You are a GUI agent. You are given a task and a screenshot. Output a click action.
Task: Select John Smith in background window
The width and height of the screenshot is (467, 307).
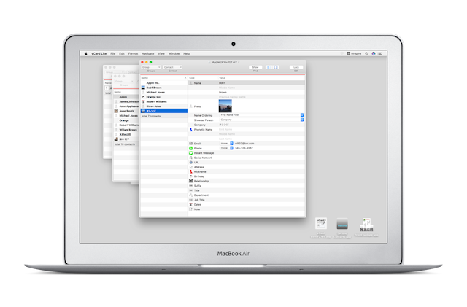[126, 111]
